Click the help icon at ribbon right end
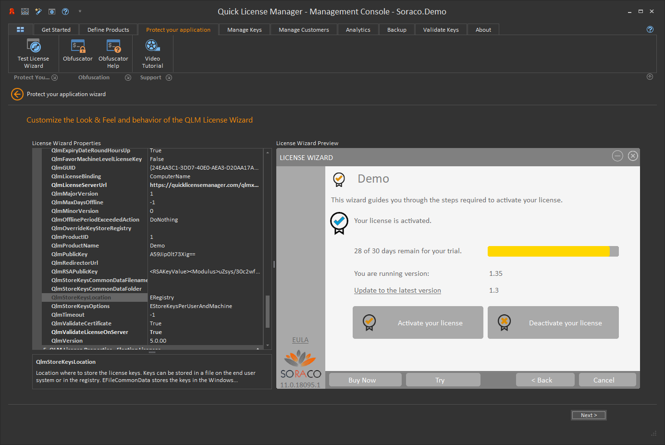 pyautogui.click(x=650, y=29)
